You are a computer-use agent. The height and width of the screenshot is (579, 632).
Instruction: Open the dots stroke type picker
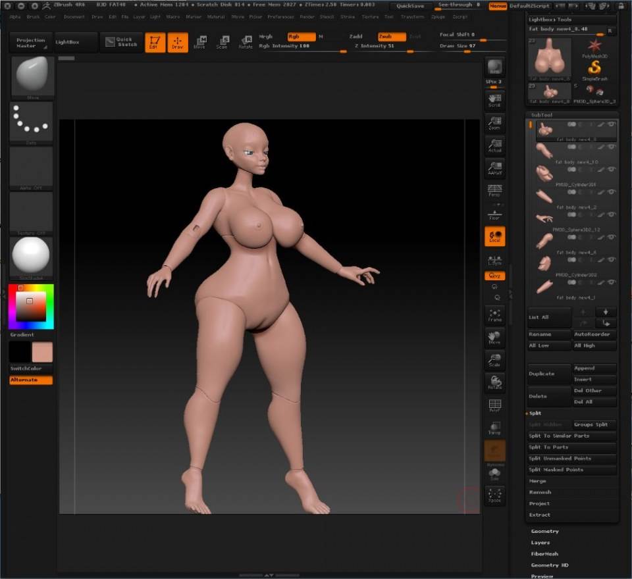coord(31,123)
